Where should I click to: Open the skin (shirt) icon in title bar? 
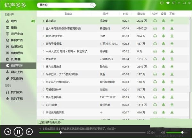click(x=168, y=3)
